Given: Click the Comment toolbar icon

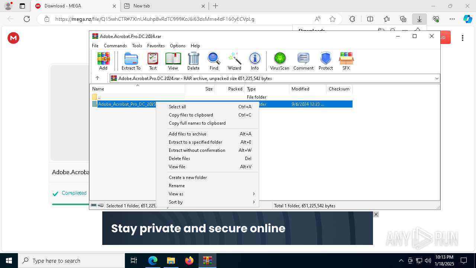Looking at the screenshot, I should 303,61.
